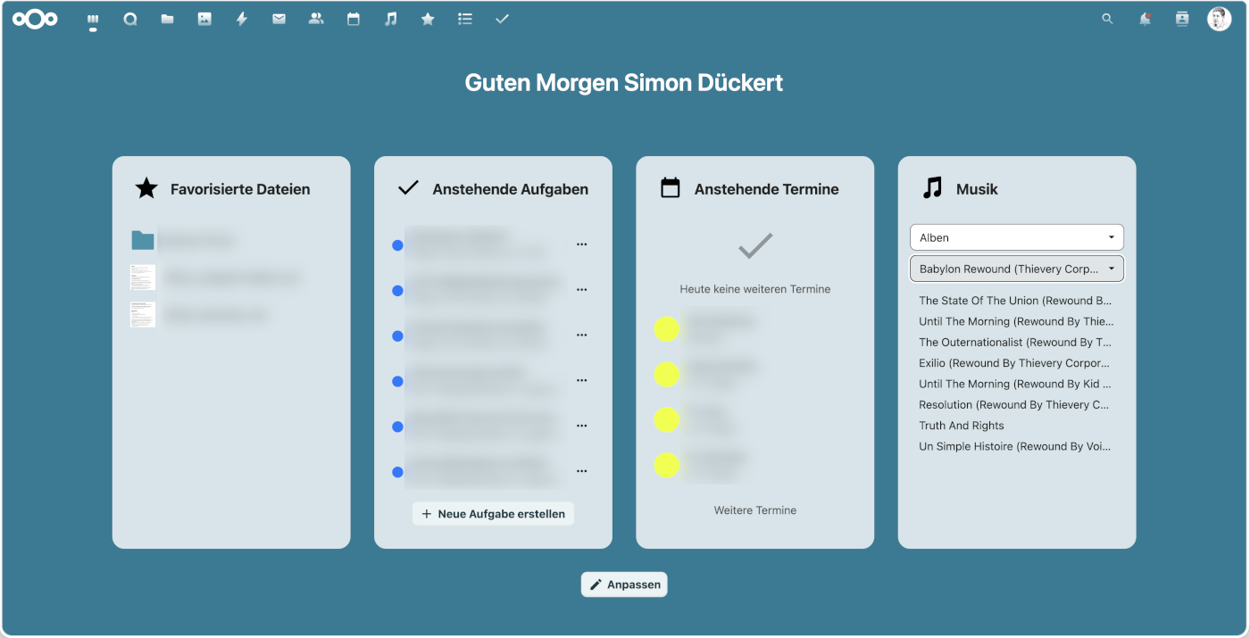Screen dimensions: 1250x638
Task: Expand the Babylon Rewound album dropdown
Action: point(1017,269)
